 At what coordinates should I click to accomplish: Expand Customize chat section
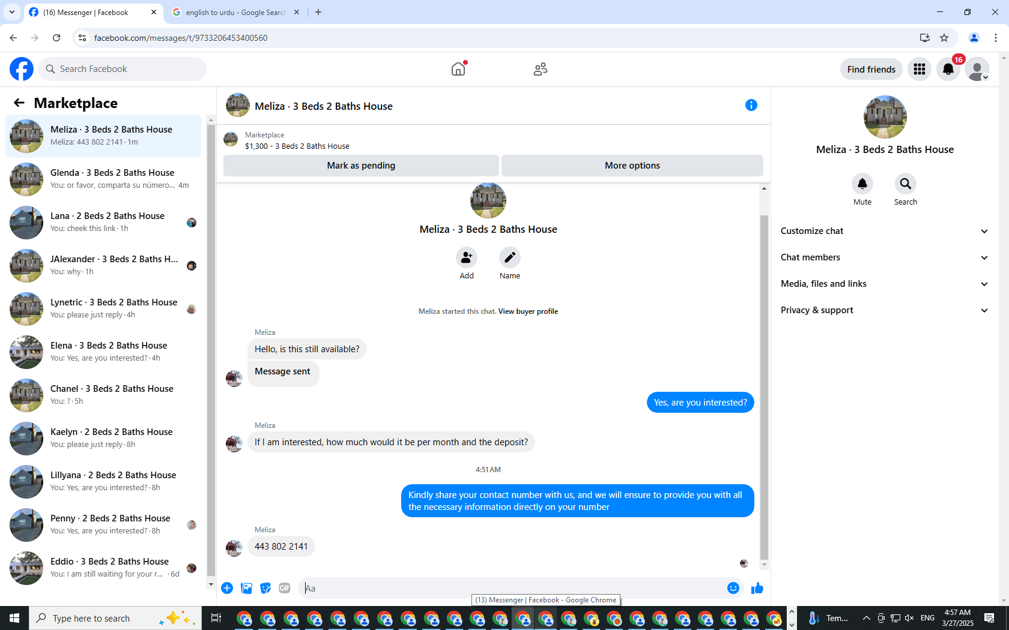pos(884,231)
